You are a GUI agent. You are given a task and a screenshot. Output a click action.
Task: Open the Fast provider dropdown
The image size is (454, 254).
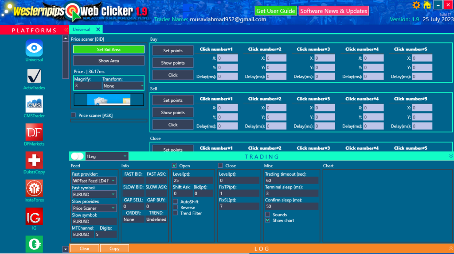(94, 181)
